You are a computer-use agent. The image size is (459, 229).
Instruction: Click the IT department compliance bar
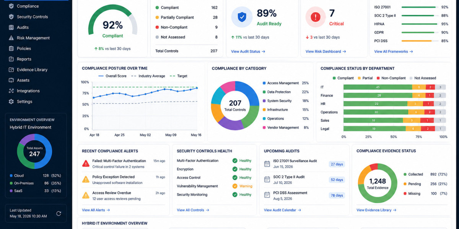tap(395, 87)
